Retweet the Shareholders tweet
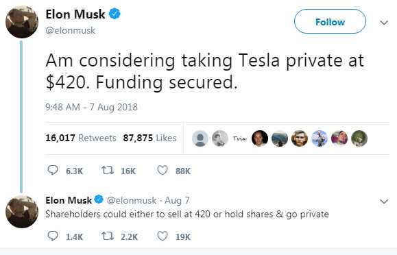The width and height of the screenshot is (397, 255). point(108,236)
